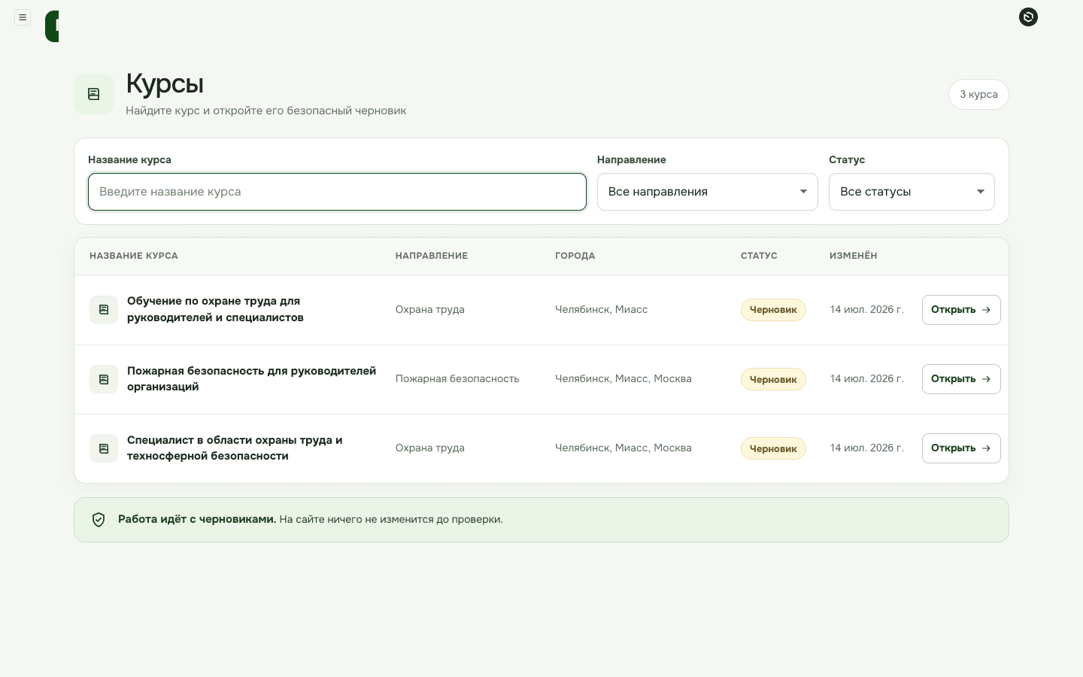This screenshot has width=1083, height=677.
Task: Click the shield check icon in the drafts notice
Action: (99, 520)
